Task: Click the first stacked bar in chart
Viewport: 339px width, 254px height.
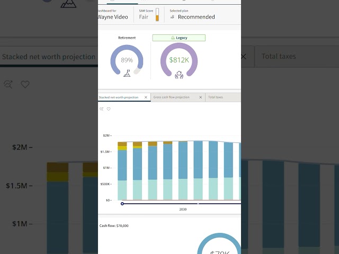Action: (x=122, y=171)
